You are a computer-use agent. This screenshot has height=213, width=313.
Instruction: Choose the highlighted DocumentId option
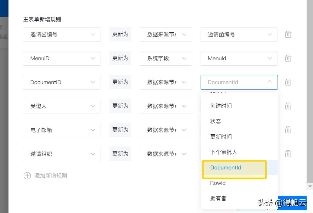click(225, 168)
